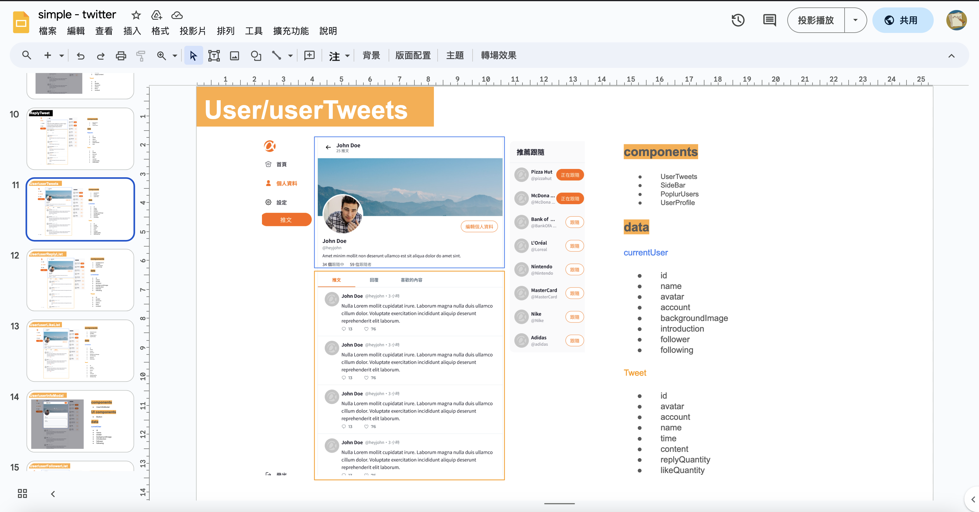Select the line drawing tool
Viewport: 979px width, 512px height.
(277, 55)
